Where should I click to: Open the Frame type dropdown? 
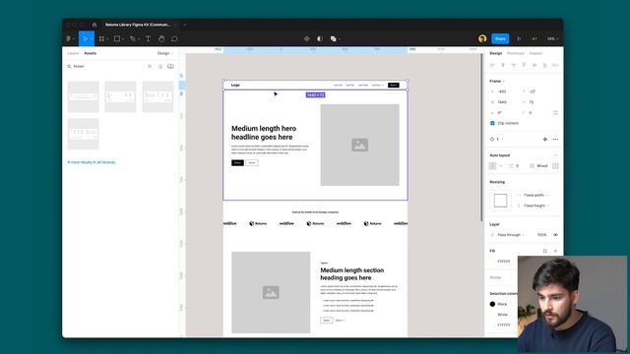tap(496, 81)
